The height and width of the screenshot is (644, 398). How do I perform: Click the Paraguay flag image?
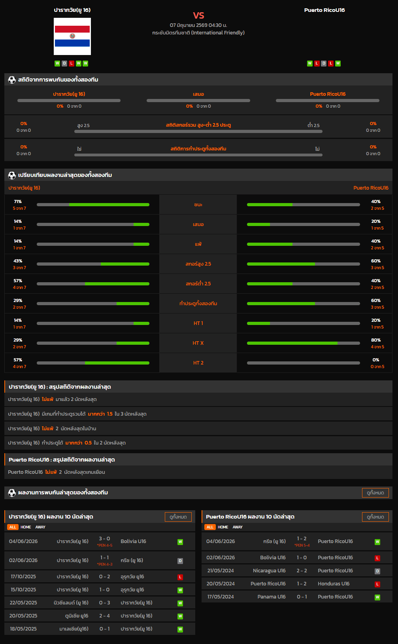[x=72, y=36]
